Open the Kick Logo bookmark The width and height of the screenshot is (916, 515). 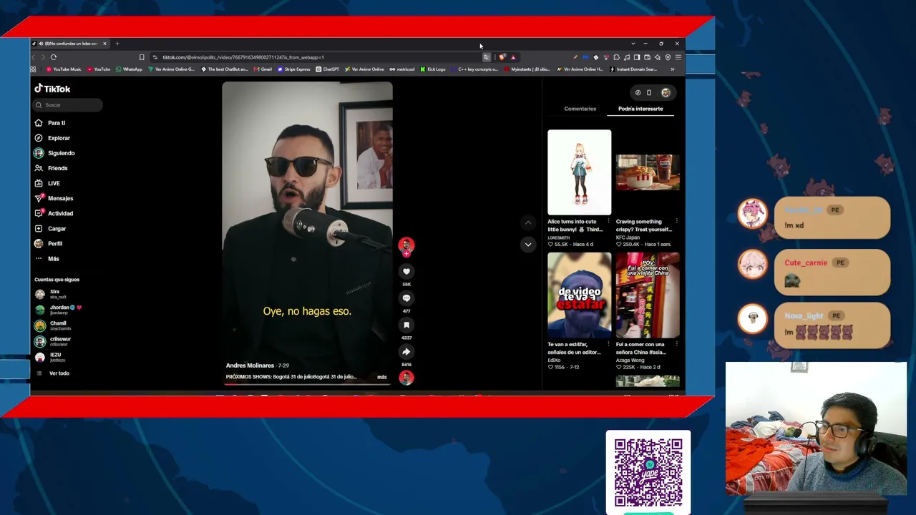tap(433, 69)
